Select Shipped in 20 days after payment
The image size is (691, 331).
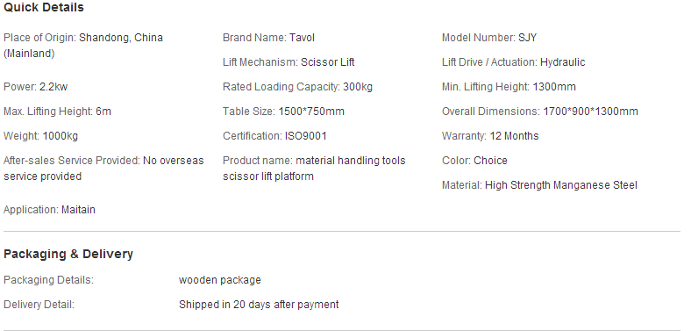pyautogui.click(x=259, y=305)
